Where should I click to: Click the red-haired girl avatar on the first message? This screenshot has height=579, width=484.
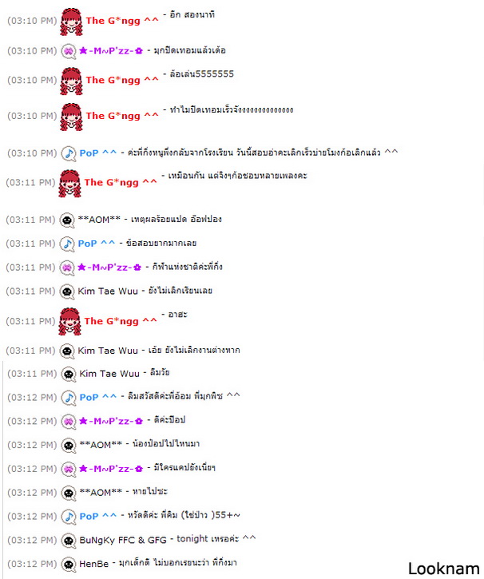pyautogui.click(x=72, y=22)
